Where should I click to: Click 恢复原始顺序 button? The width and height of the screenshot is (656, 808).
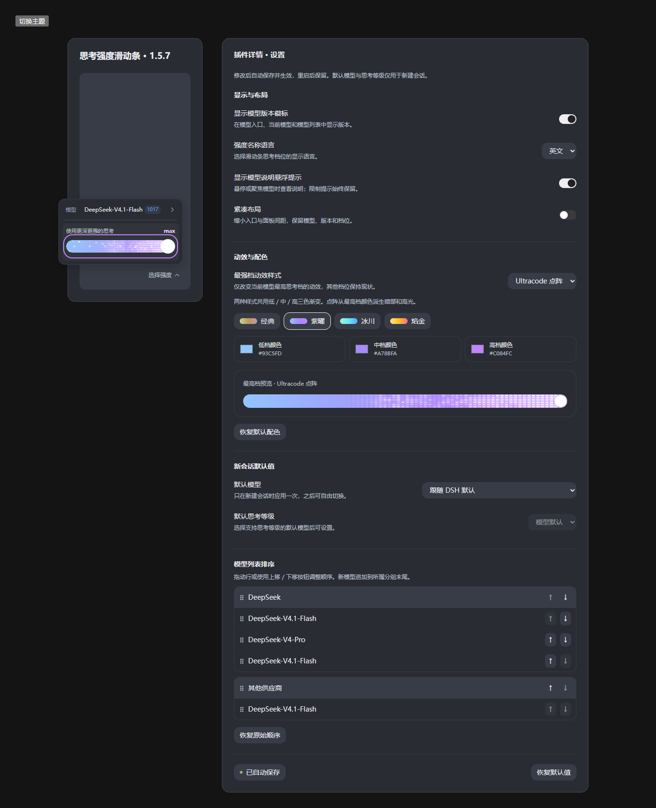[x=260, y=735]
